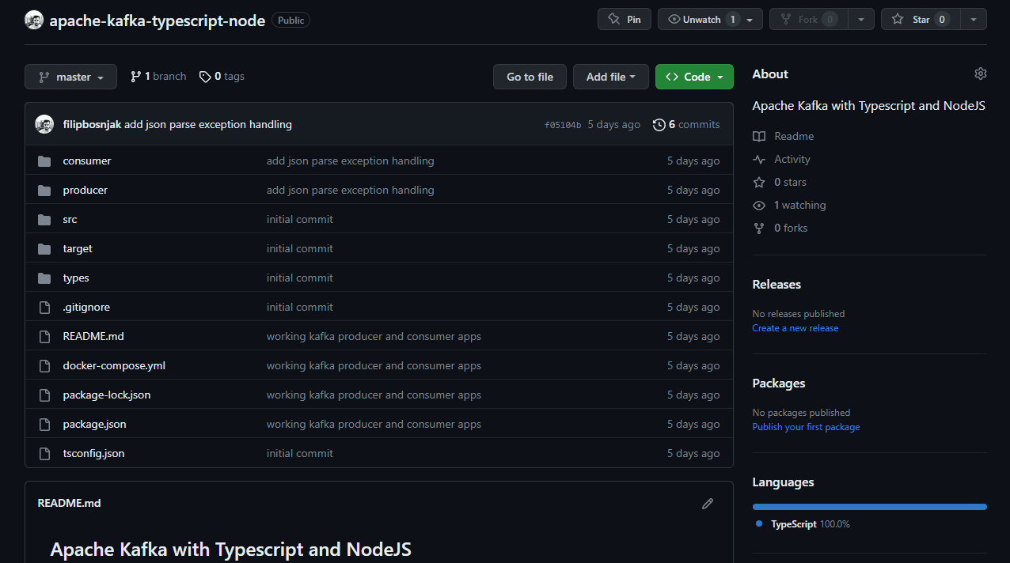Click the watching eye icon in About

pyautogui.click(x=759, y=206)
